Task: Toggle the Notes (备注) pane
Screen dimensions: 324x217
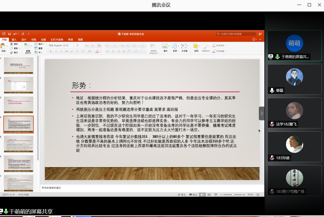Action: (182, 195)
